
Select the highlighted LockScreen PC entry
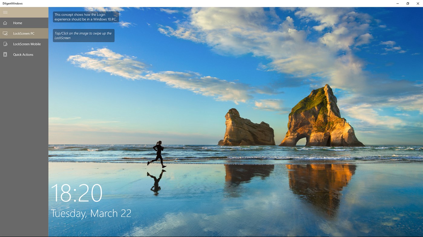(x=24, y=33)
